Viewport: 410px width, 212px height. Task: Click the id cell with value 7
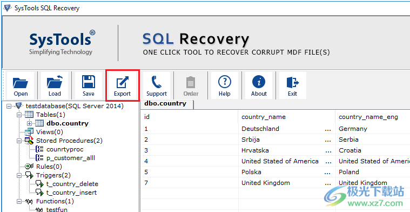190,183
